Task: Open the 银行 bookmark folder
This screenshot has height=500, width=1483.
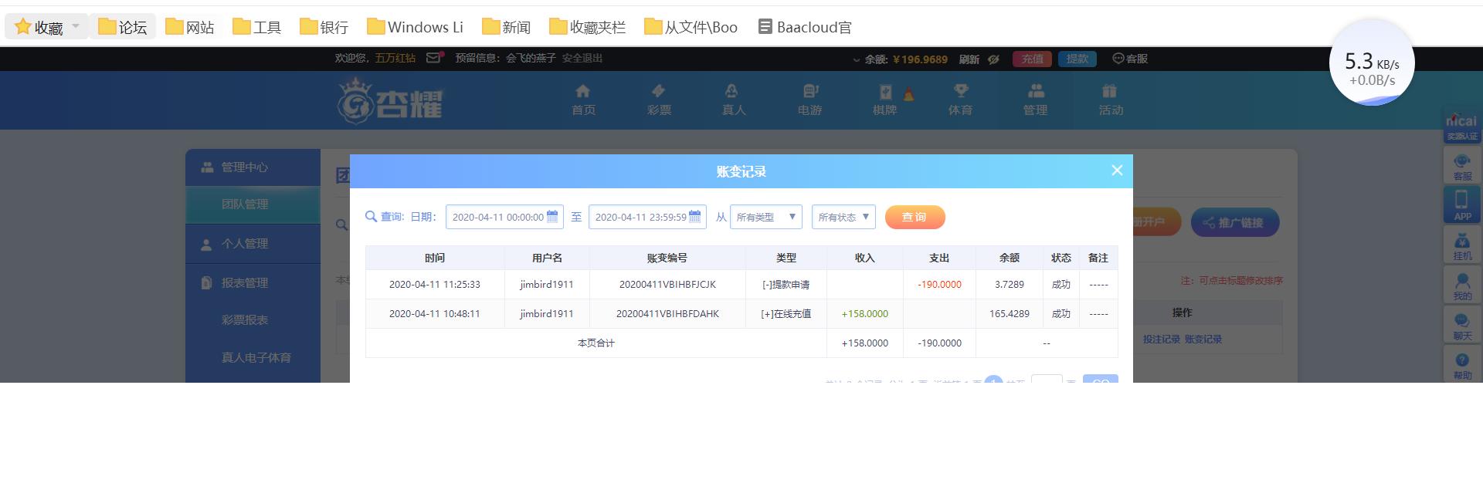Action: click(324, 27)
